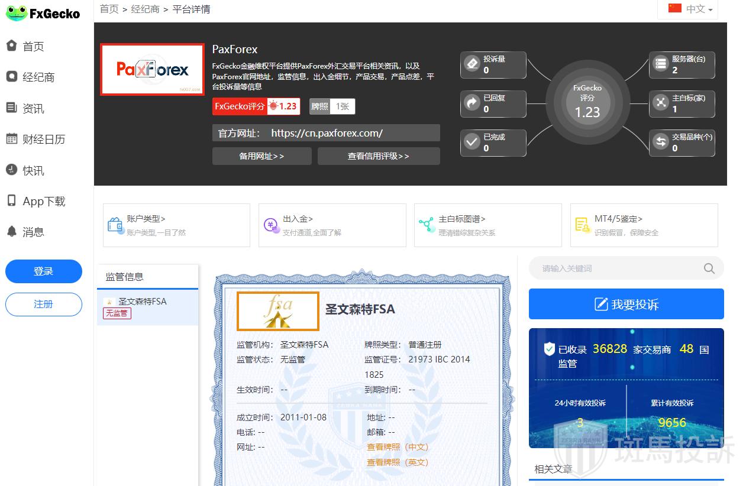This screenshot has height=486, width=746.
Task: Open 查看牌照（中文）license link
Action: [397, 447]
